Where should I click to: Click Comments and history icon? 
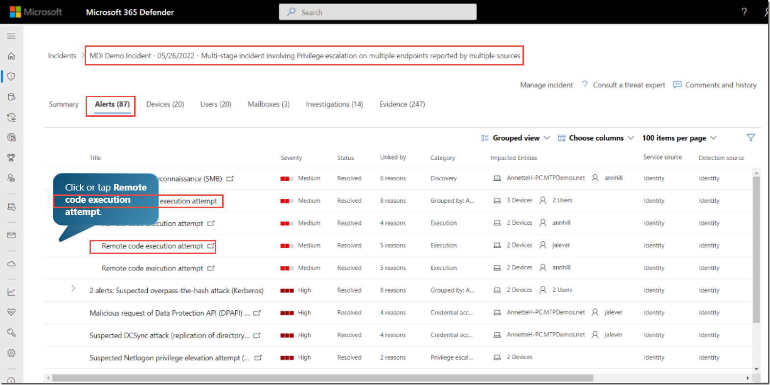point(677,85)
